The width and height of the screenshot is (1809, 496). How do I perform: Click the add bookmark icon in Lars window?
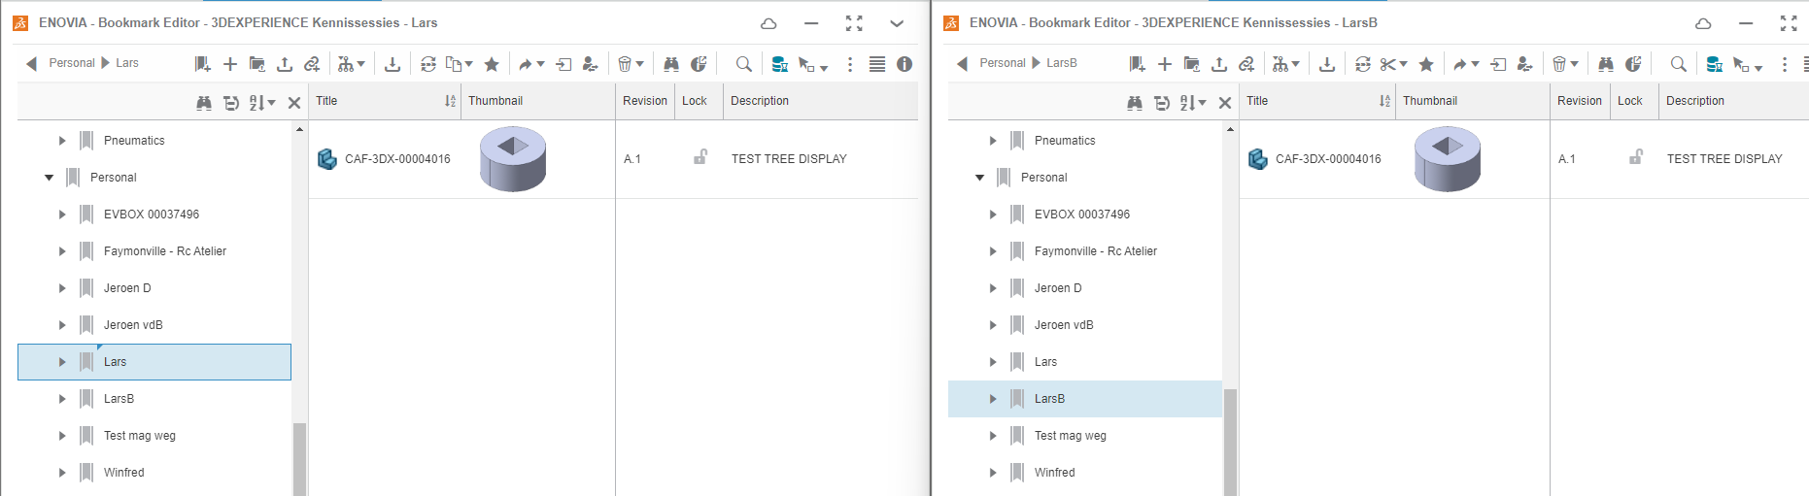pyautogui.click(x=202, y=64)
